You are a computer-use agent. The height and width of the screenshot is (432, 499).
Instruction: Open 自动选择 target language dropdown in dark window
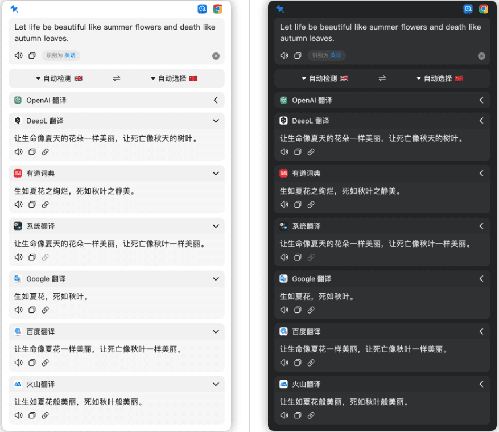(440, 79)
